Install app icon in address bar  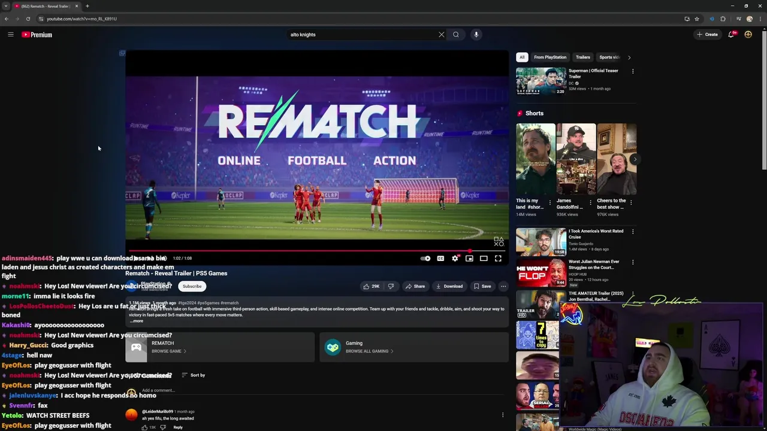pyautogui.click(x=687, y=19)
